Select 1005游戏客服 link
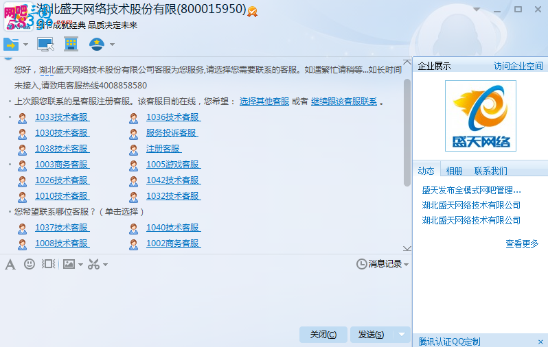This screenshot has width=548, height=347. pos(173,165)
